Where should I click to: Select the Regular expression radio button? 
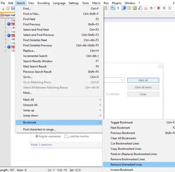click(37, 136)
